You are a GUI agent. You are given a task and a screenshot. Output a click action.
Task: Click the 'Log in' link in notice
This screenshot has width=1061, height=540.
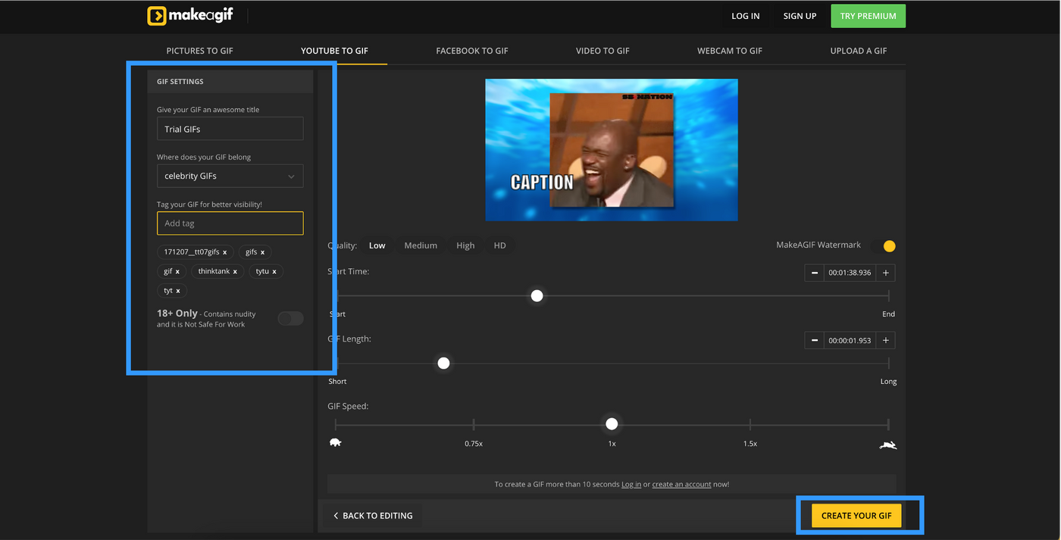pos(631,484)
